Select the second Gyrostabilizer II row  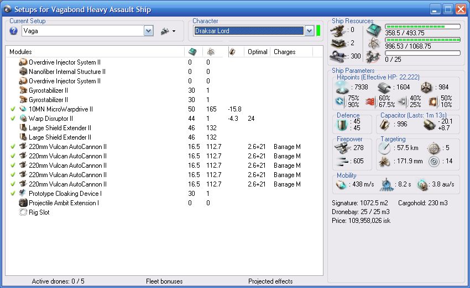pos(164,100)
